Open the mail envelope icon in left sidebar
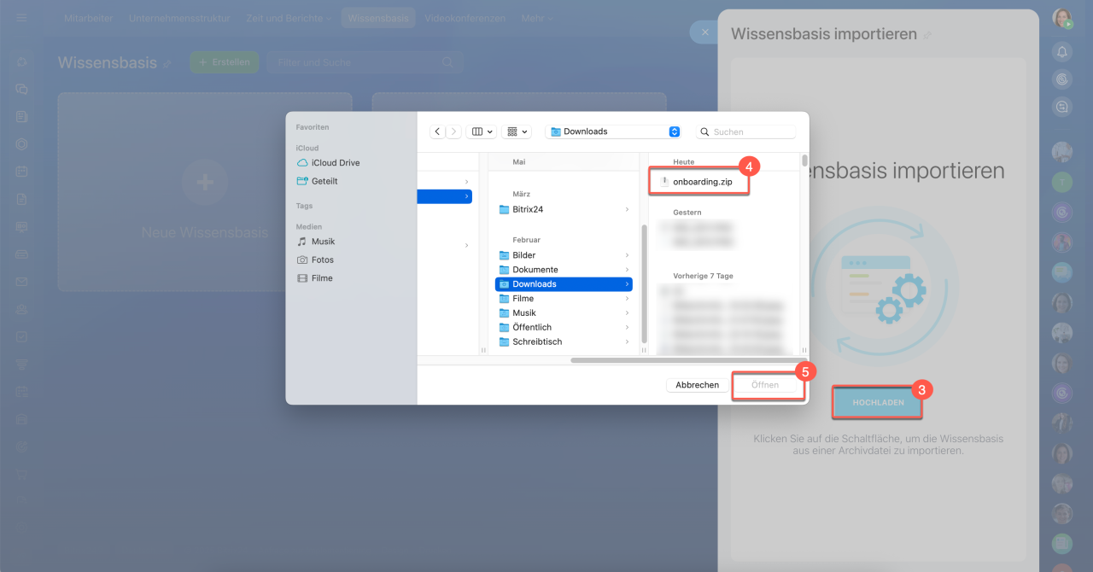1093x572 pixels. click(x=21, y=282)
